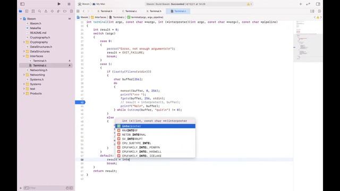Switch to the third tab, Terminal.h
Screen dimensions: 340x191
pyautogui.click(x=154, y=11)
